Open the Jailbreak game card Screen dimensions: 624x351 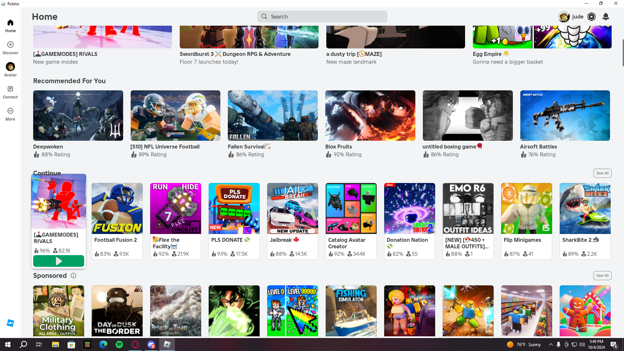coord(292,221)
